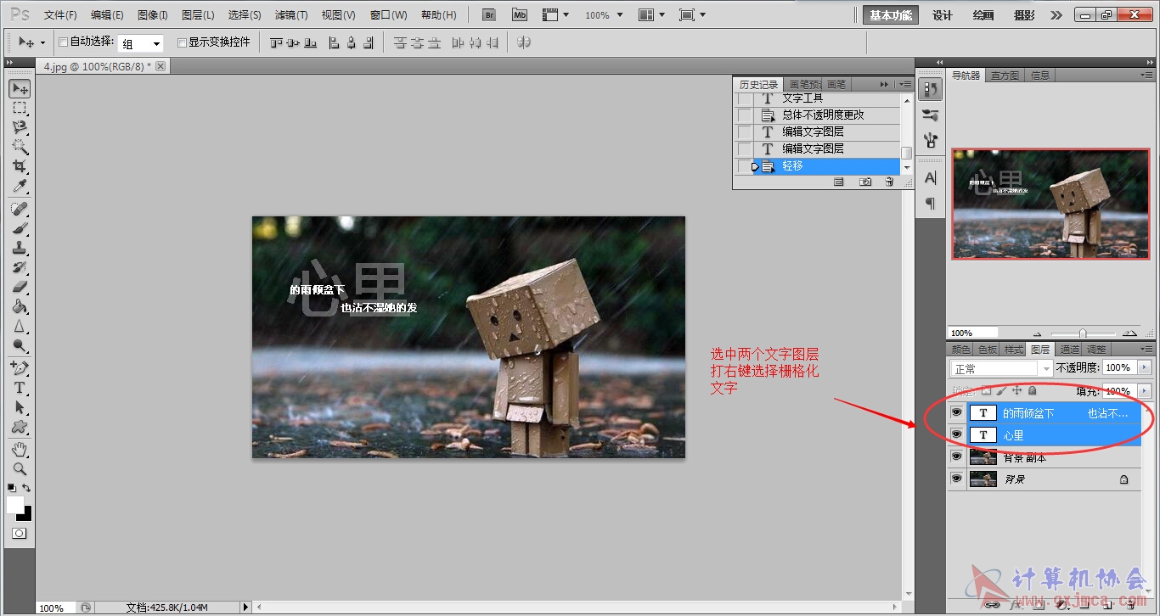The width and height of the screenshot is (1160, 616).
Task: Switch to the 画笔 tab in History group
Action: [836, 84]
